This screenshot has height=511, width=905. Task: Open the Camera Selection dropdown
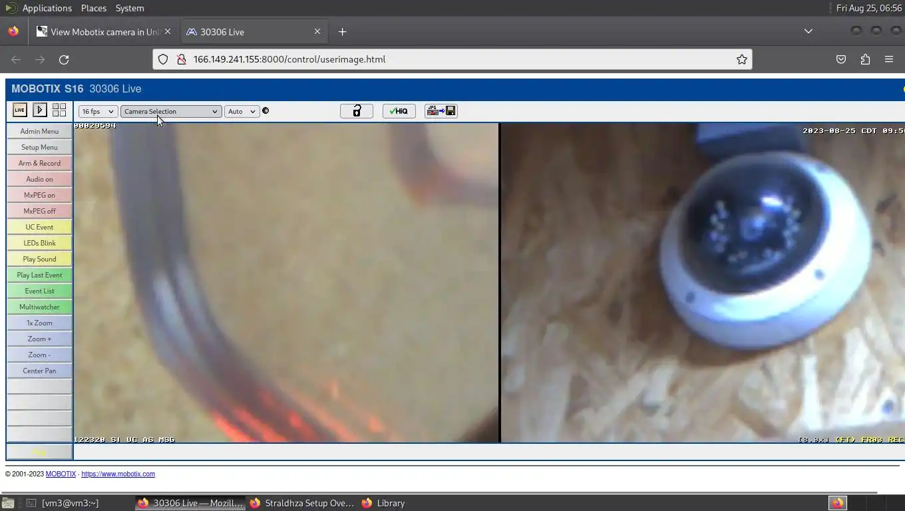tap(171, 111)
